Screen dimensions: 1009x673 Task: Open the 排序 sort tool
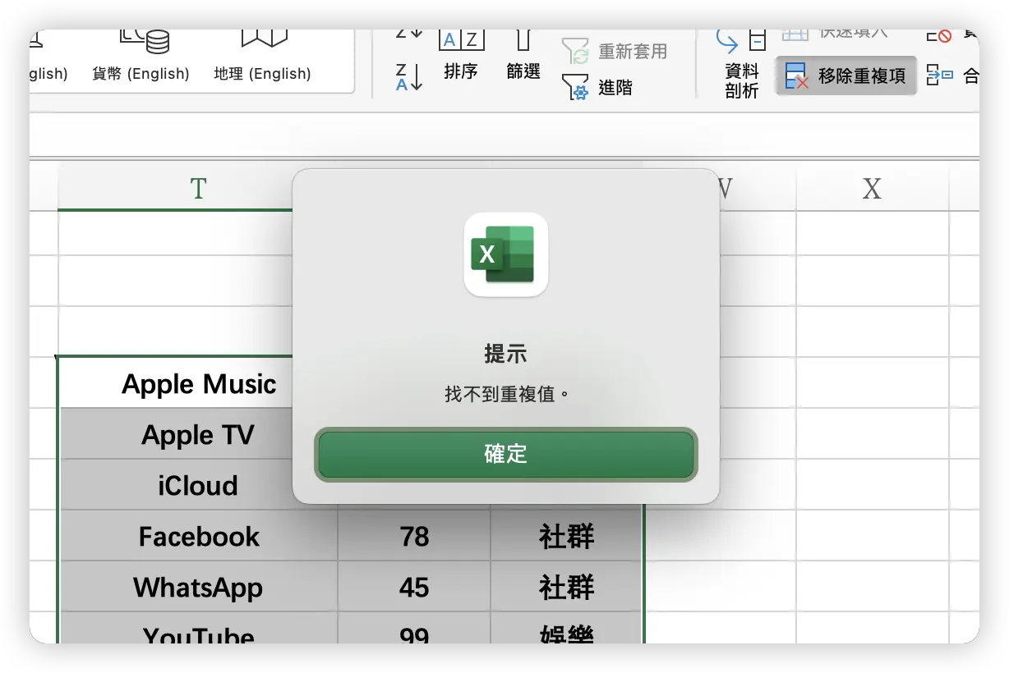pyautogui.click(x=461, y=55)
